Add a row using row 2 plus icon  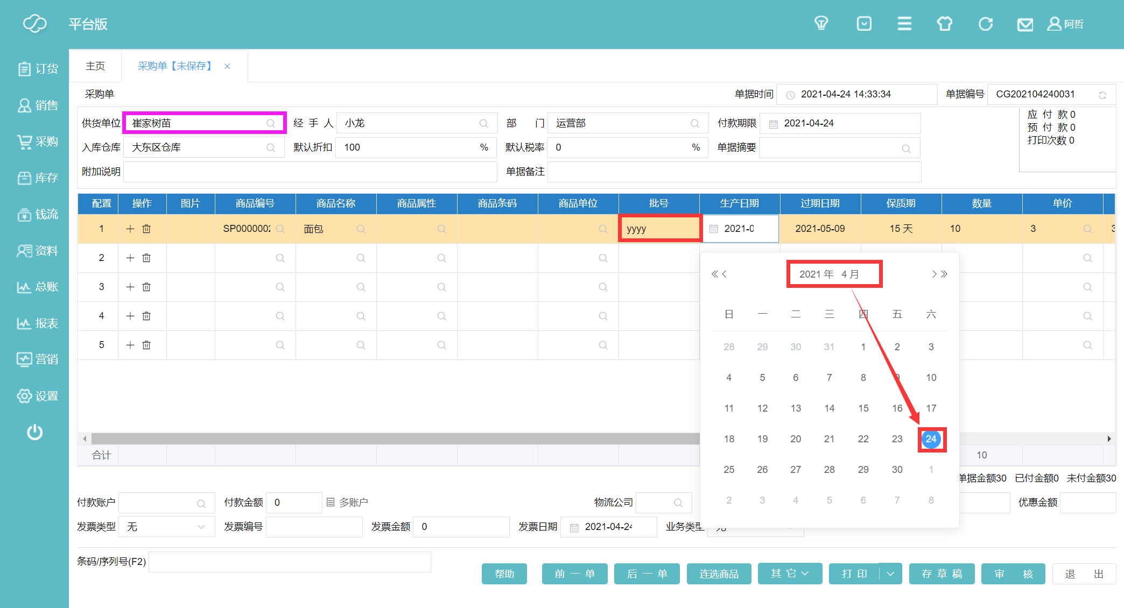130,258
